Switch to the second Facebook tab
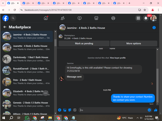This screenshot has height=121, width=162. tap(27, 3)
